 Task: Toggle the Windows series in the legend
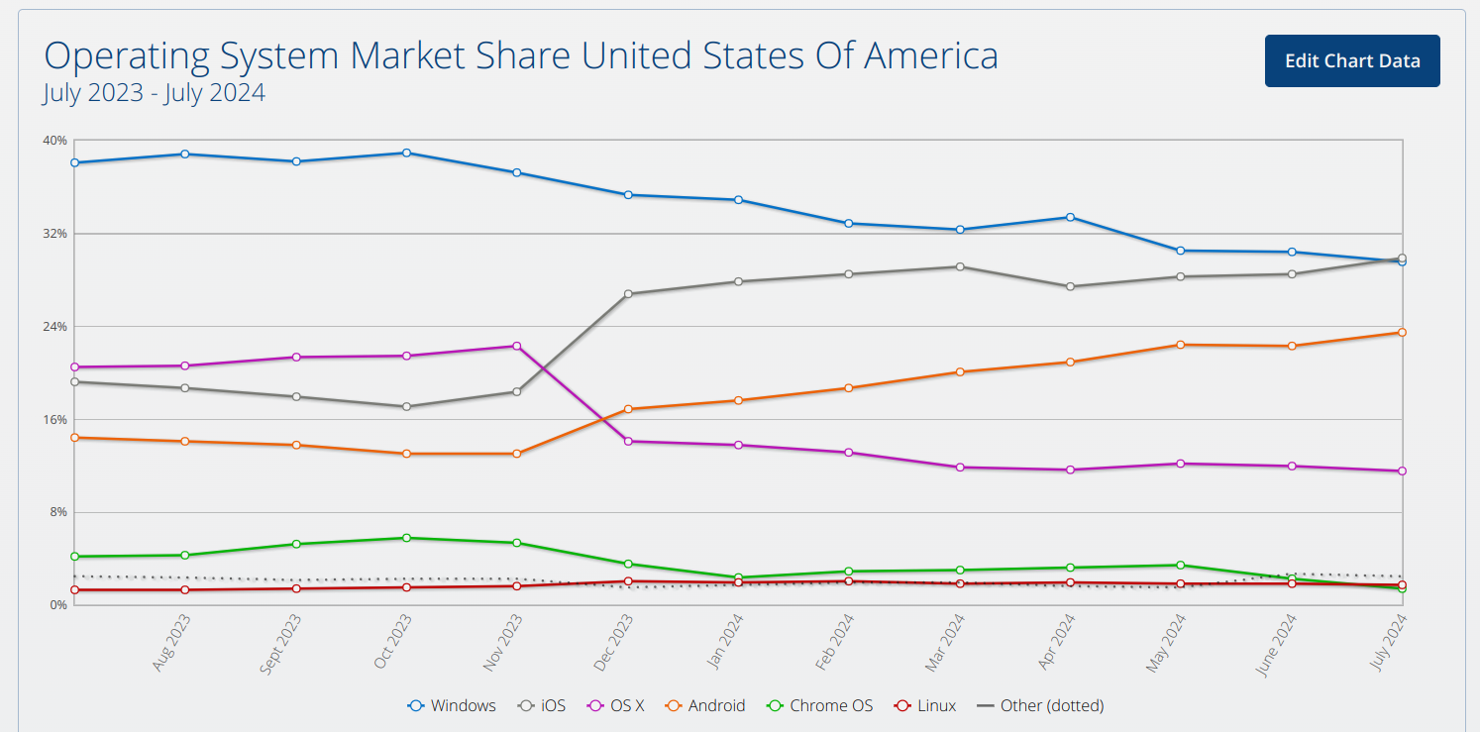tap(452, 705)
